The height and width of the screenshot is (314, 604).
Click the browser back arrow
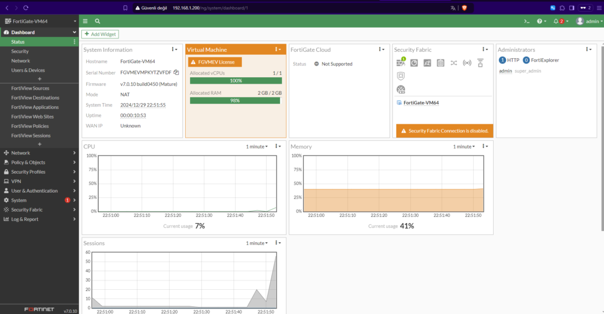point(7,8)
